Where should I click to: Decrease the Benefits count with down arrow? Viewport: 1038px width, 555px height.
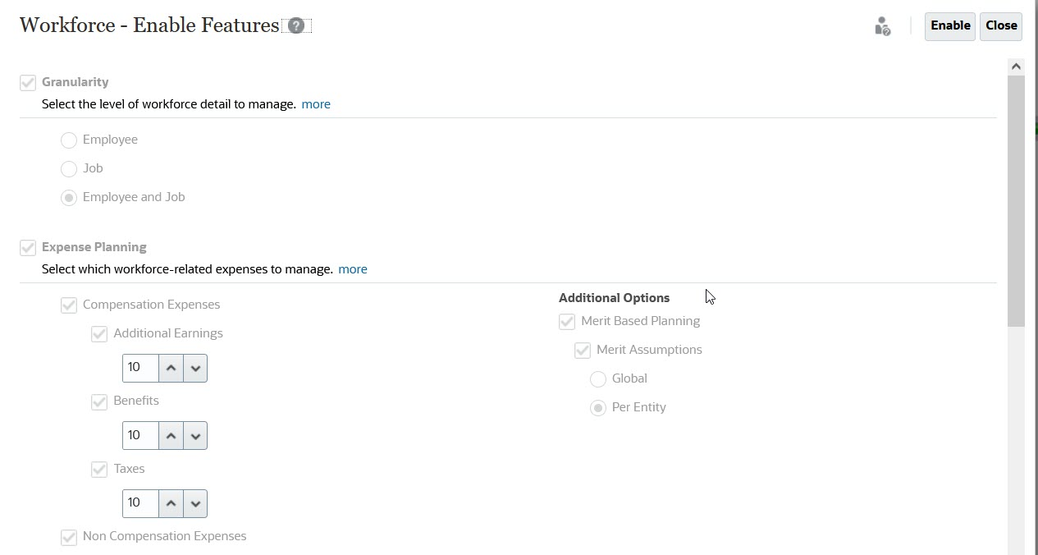tap(195, 436)
